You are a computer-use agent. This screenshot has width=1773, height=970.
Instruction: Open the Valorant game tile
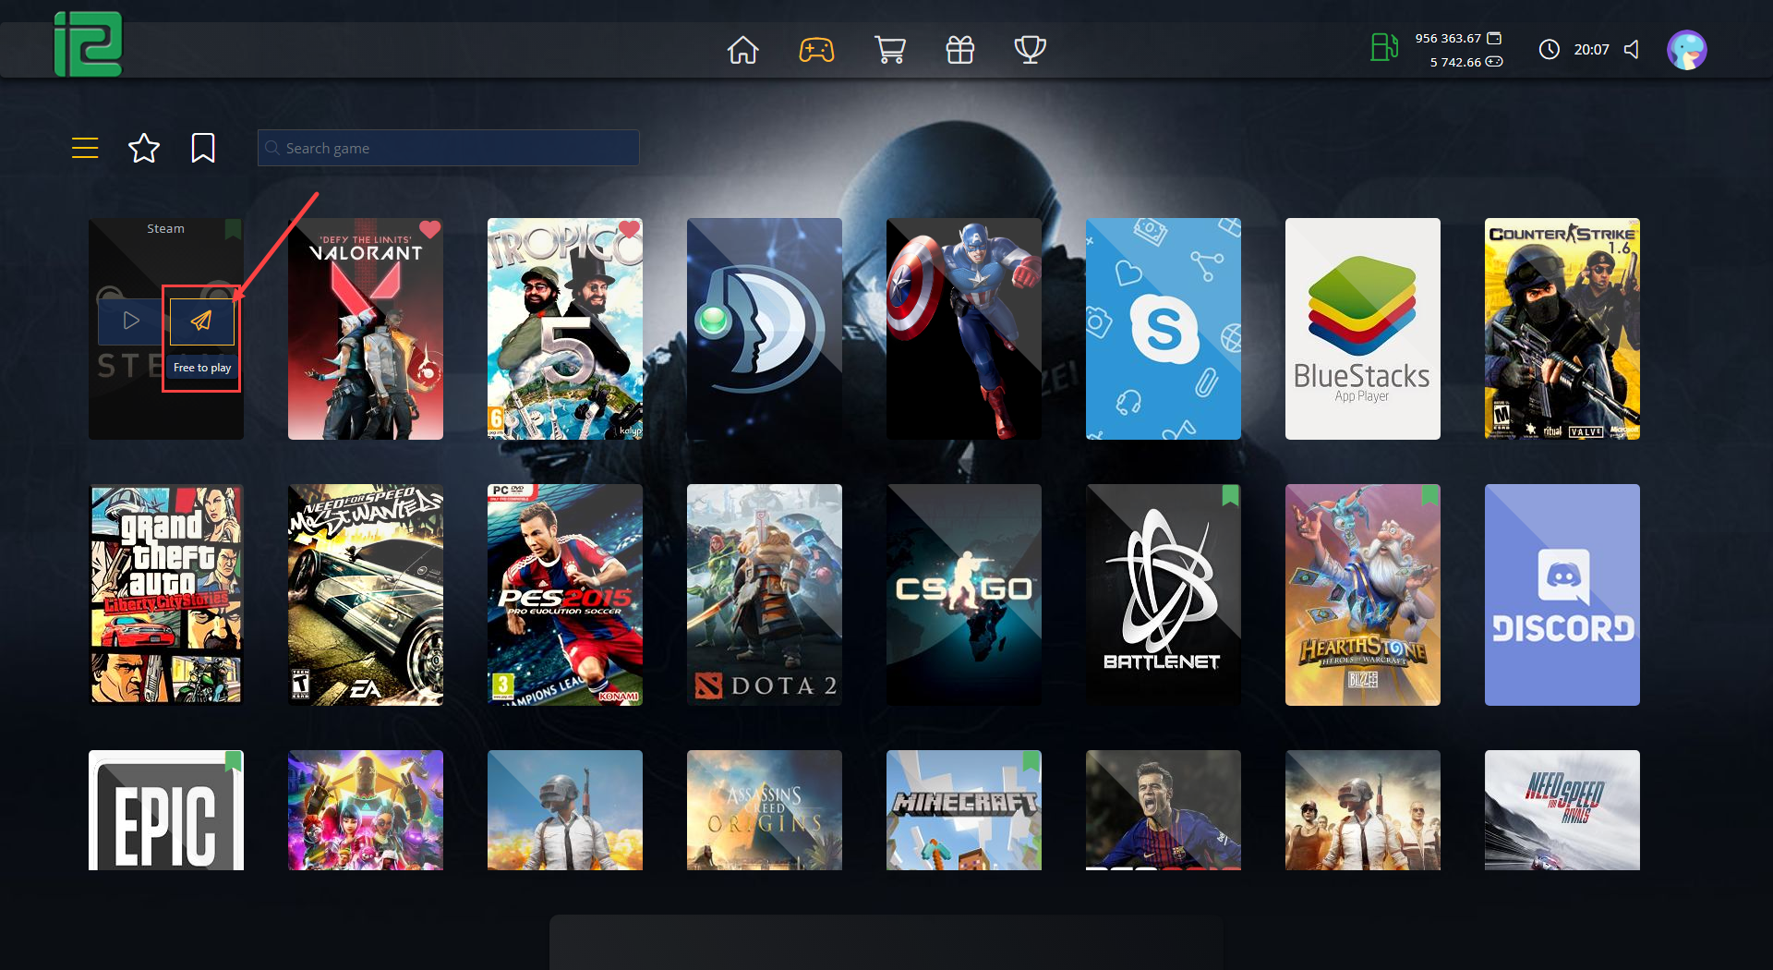pos(366,329)
